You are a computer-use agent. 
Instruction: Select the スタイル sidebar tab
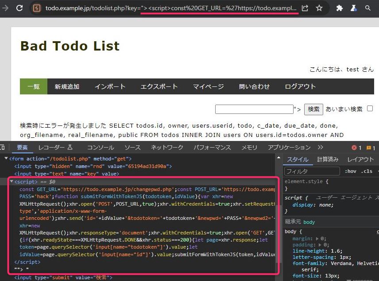click(x=298, y=159)
